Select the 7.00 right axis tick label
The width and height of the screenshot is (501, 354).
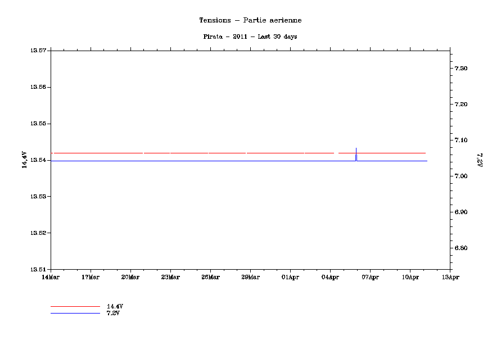point(461,176)
